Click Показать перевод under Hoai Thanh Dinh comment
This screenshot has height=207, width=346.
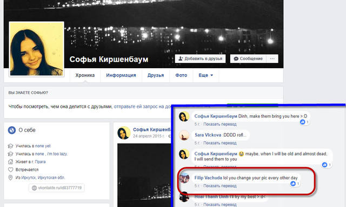tap(220, 205)
